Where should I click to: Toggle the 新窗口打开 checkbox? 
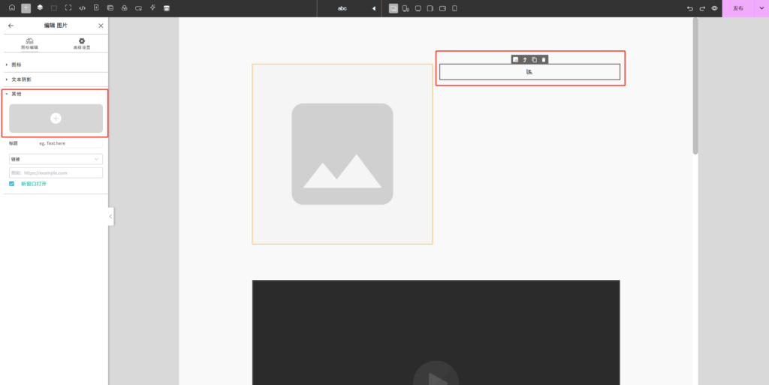[x=12, y=183]
